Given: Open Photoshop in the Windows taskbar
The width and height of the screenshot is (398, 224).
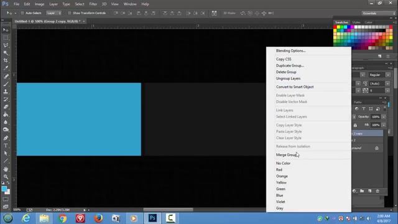Looking at the screenshot, I should click(x=152, y=218).
